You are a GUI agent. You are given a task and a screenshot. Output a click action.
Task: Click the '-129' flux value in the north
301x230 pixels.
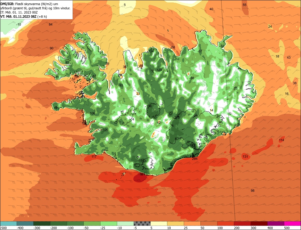(x=158, y=70)
